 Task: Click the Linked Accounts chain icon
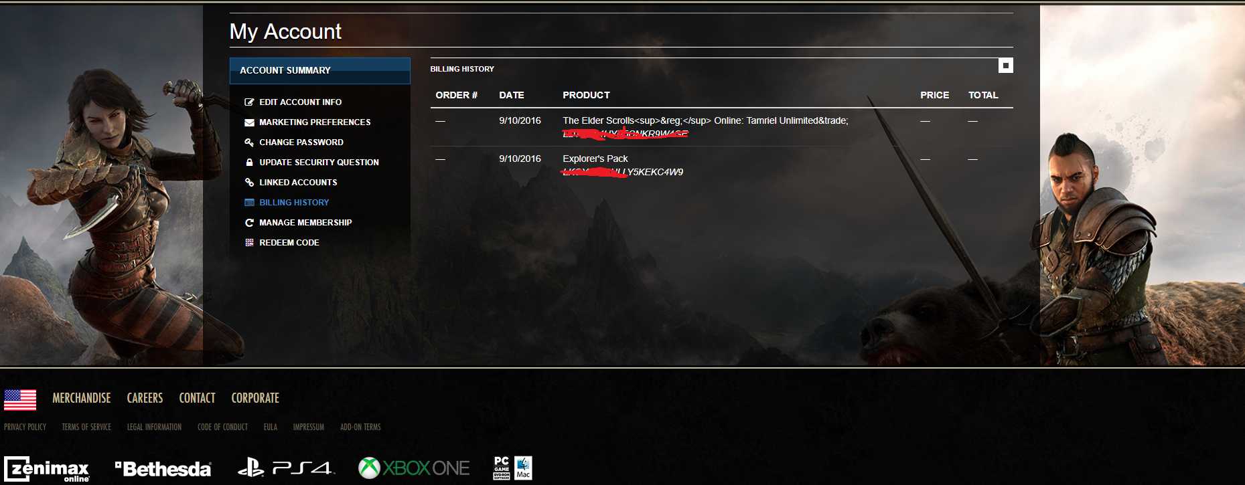[x=249, y=183]
